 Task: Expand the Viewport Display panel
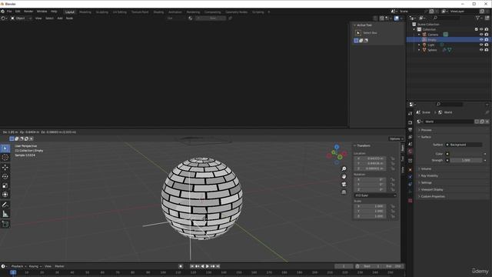tap(432, 190)
